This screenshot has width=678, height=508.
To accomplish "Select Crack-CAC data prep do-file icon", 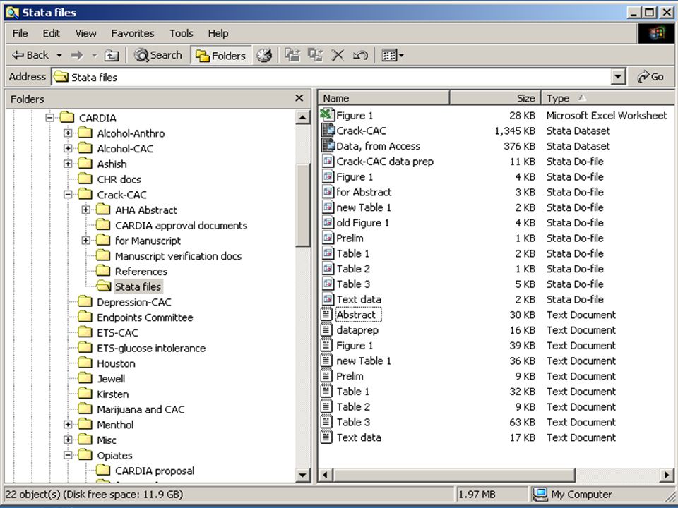I will 327,161.
